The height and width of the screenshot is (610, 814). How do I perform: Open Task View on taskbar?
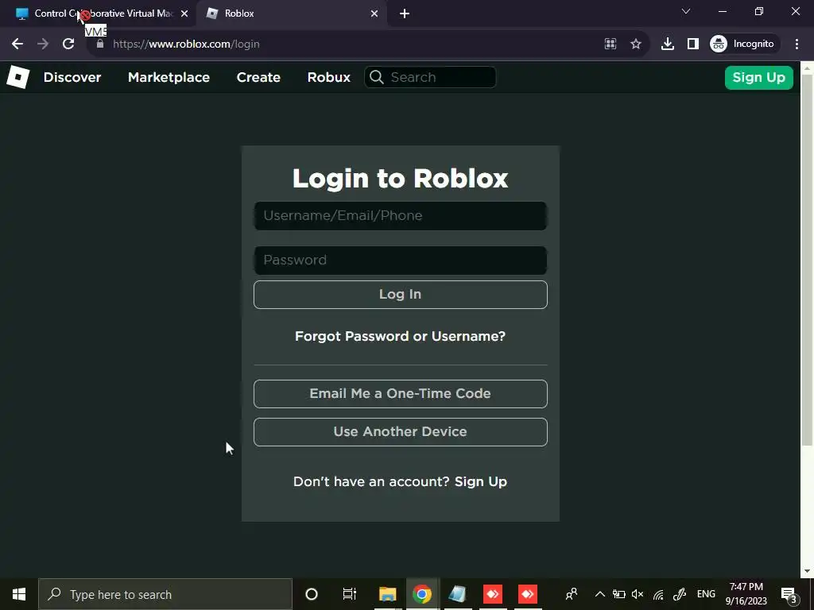pyautogui.click(x=350, y=594)
